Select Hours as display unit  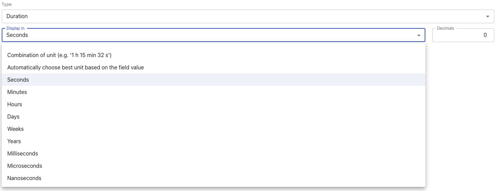pos(15,104)
